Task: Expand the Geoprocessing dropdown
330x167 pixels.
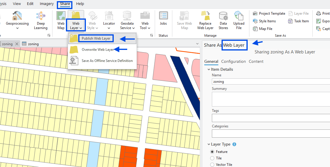Action: coord(17,28)
